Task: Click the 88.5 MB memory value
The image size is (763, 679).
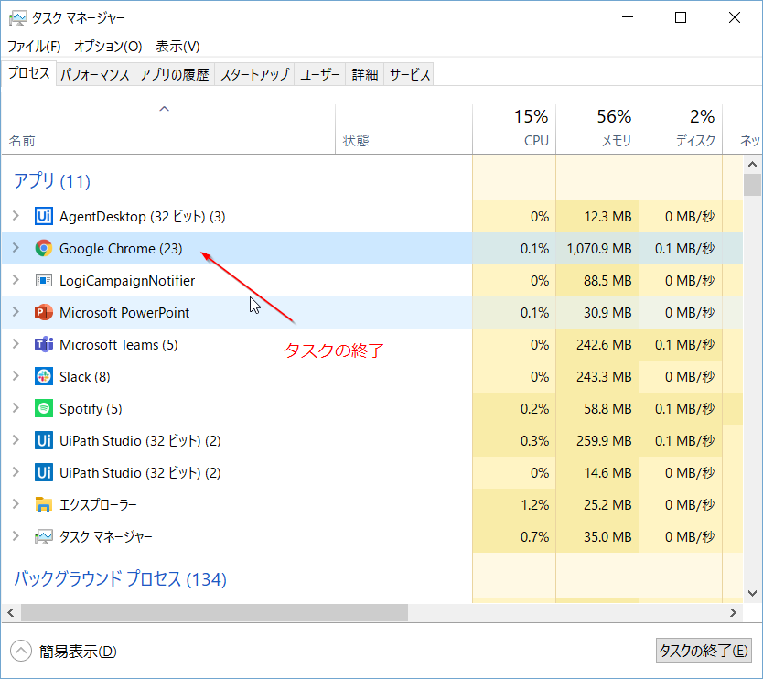Action: pyautogui.click(x=607, y=281)
